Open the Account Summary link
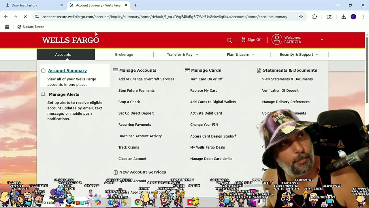 point(67,70)
